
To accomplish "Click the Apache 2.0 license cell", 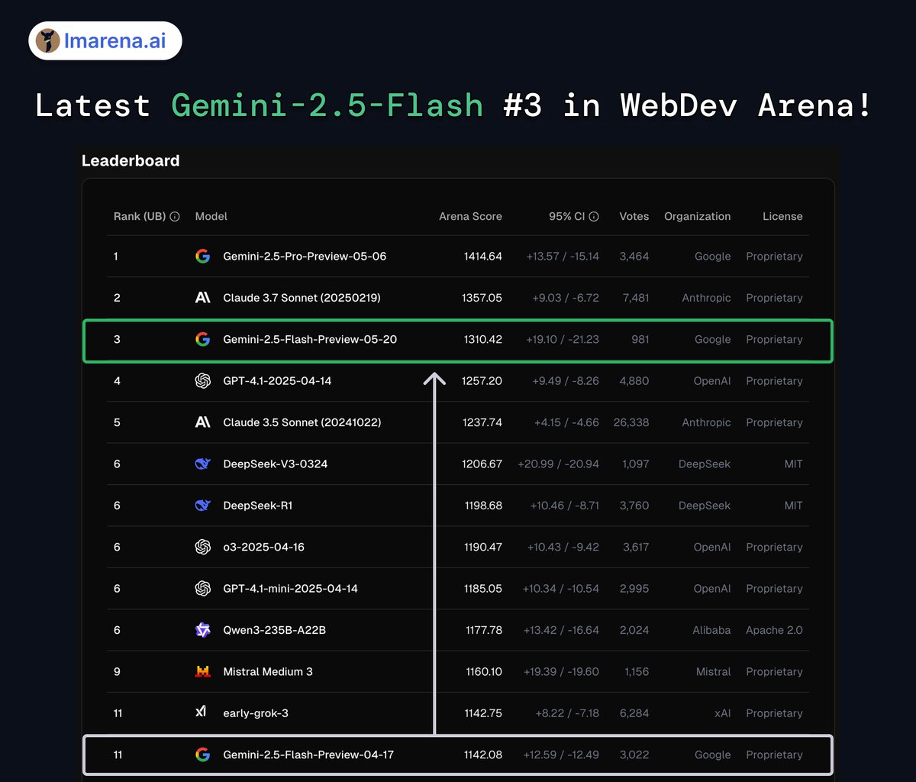I will click(774, 630).
